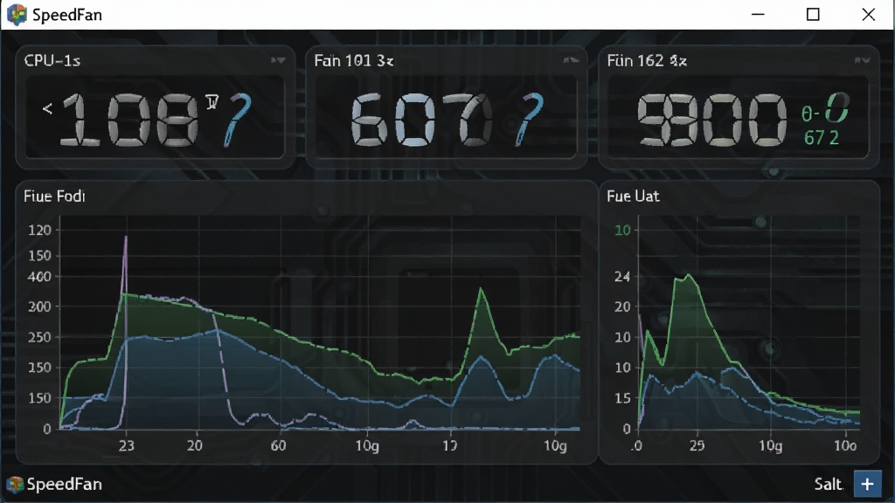
Task: Click the Fue Uat chart title
Action: (x=633, y=196)
